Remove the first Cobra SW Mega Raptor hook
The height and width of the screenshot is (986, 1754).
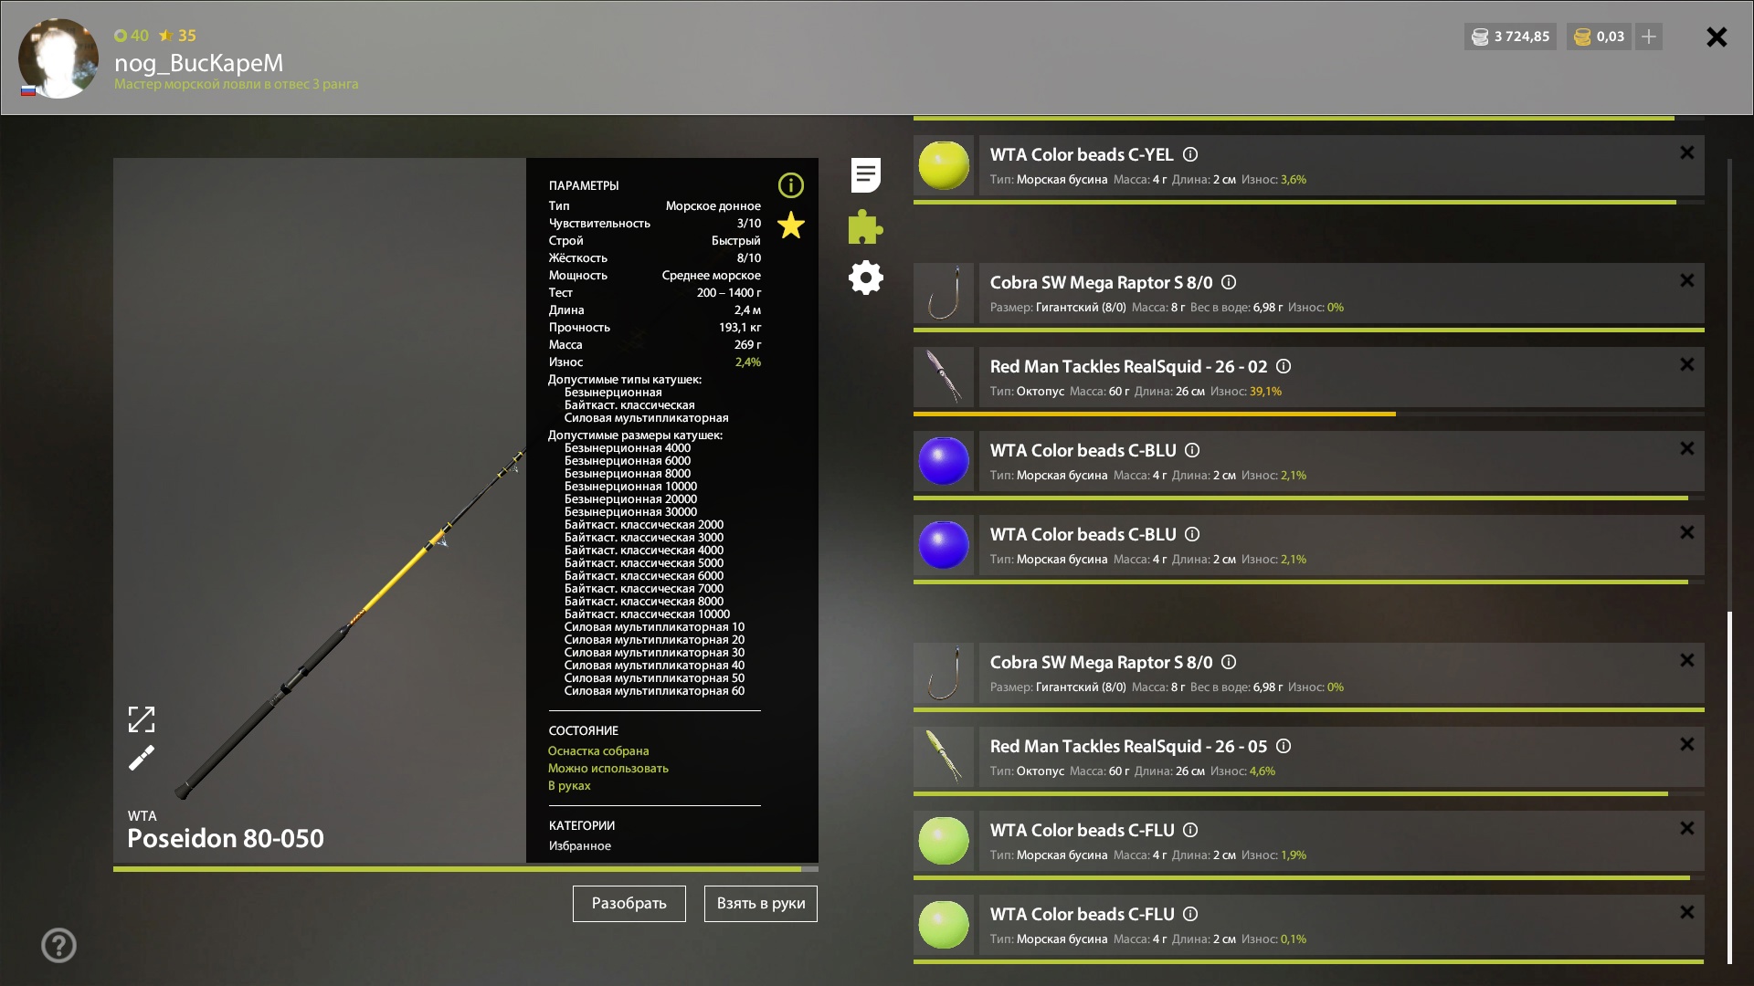(x=1687, y=280)
